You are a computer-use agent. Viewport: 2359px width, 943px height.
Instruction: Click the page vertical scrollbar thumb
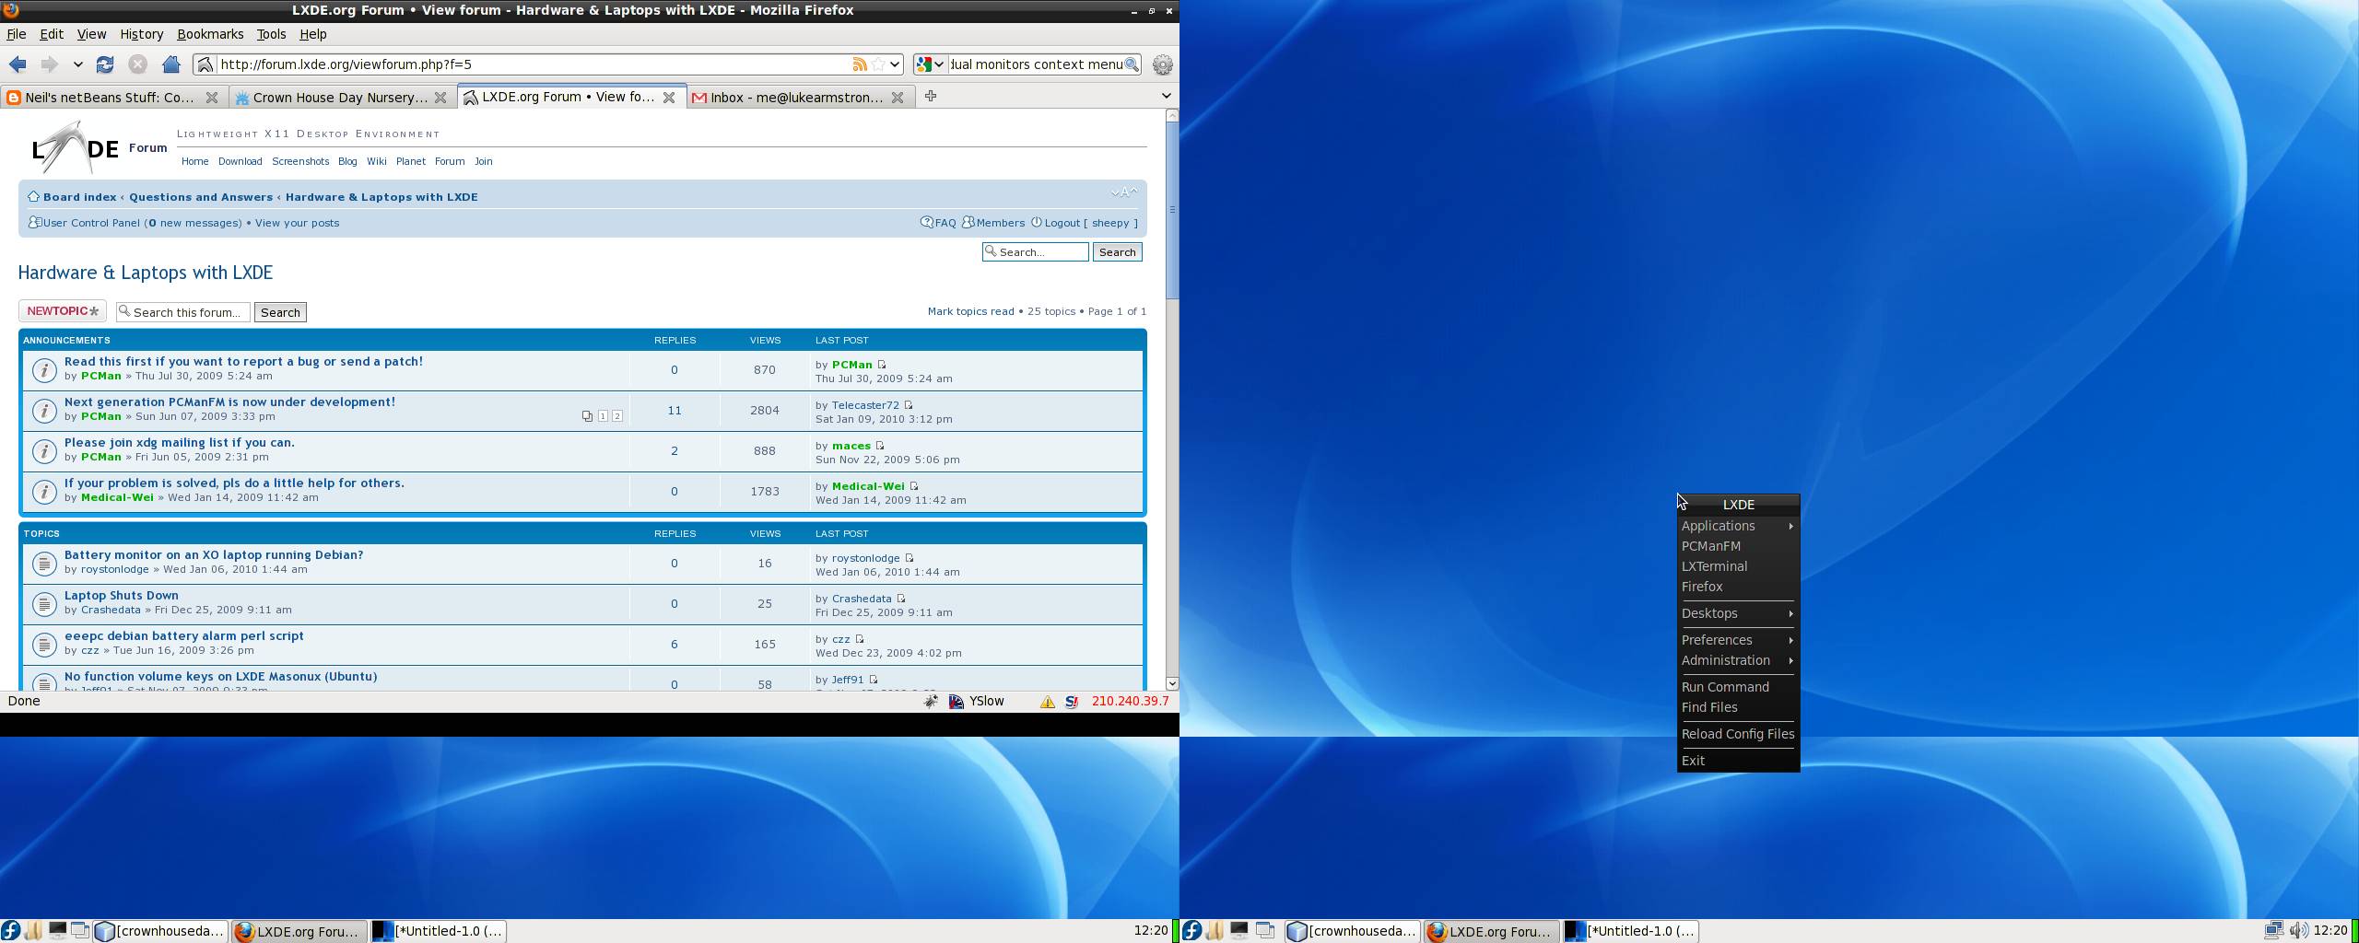[1172, 212]
